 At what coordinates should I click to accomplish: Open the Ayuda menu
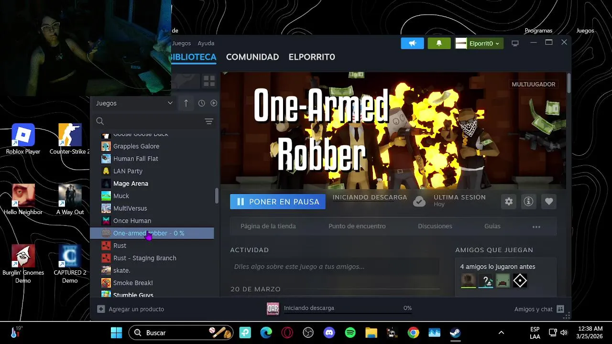pyautogui.click(x=206, y=43)
